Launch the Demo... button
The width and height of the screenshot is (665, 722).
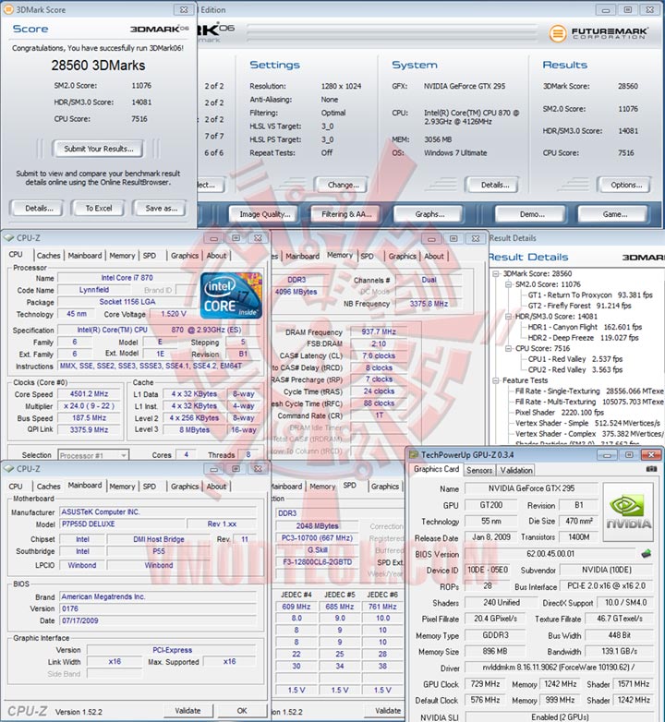532,214
